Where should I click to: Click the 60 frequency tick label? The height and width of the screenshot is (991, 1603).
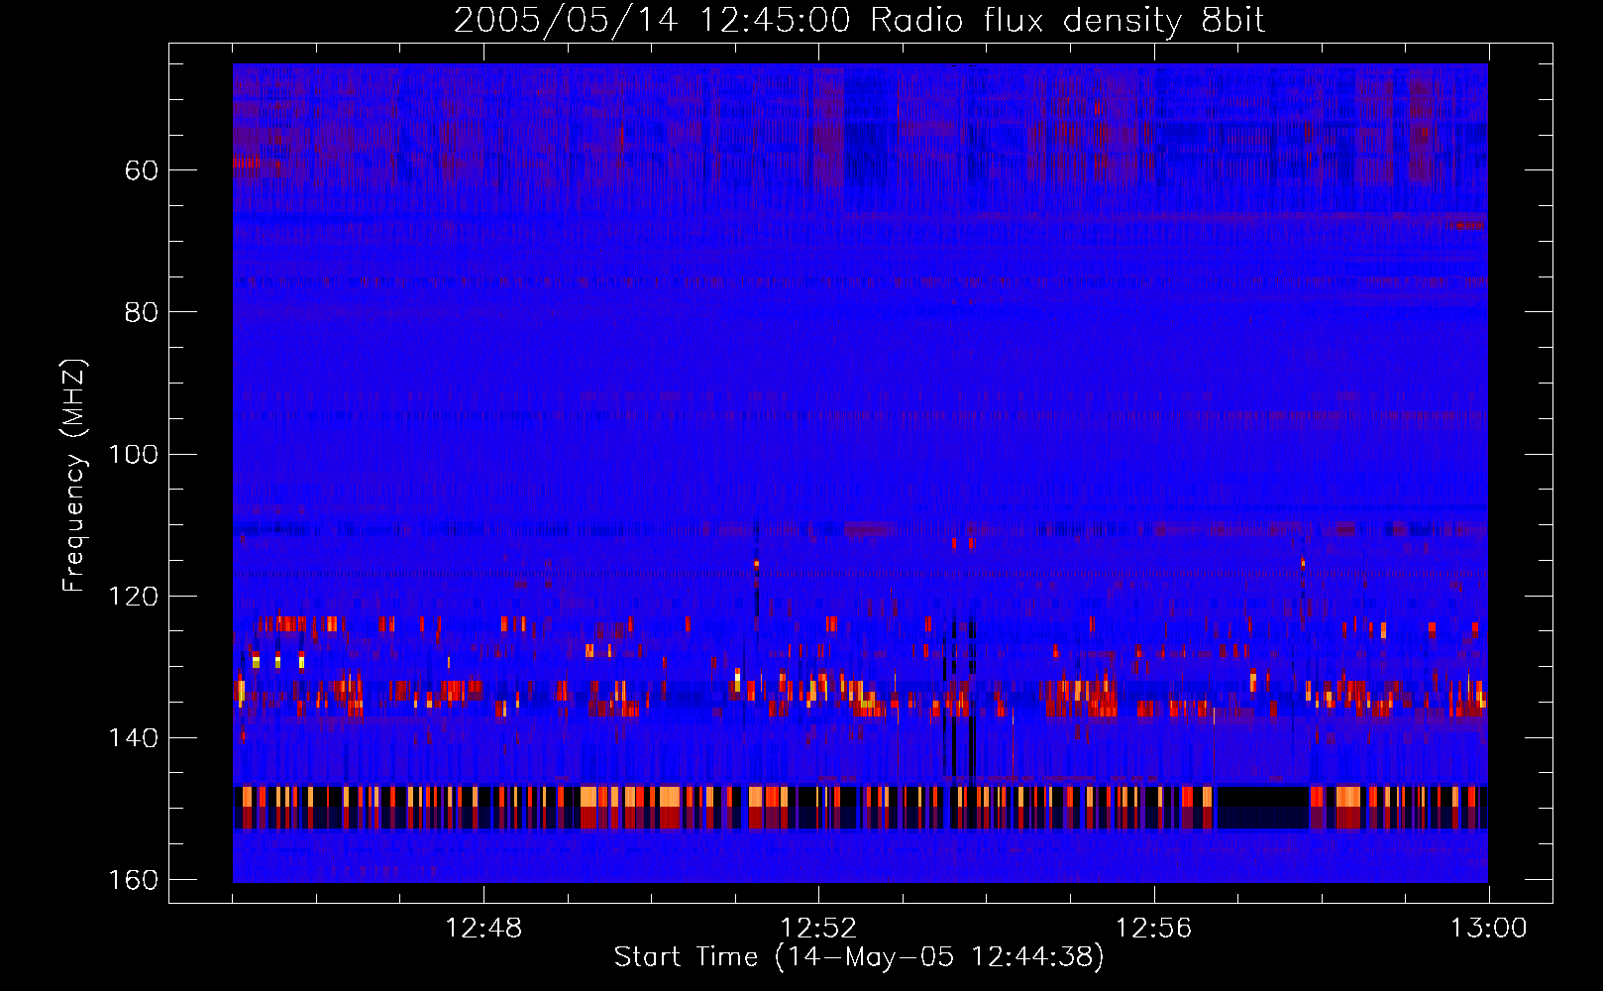click(x=142, y=170)
